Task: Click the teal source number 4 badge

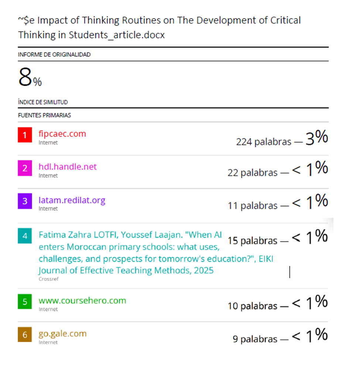Action: coord(25,235)
